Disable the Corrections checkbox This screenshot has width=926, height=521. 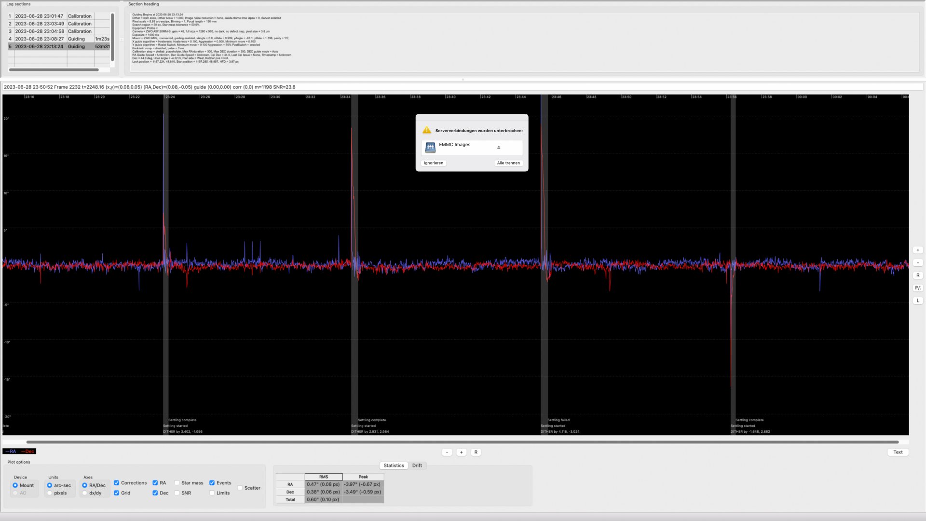click(116, 483)
